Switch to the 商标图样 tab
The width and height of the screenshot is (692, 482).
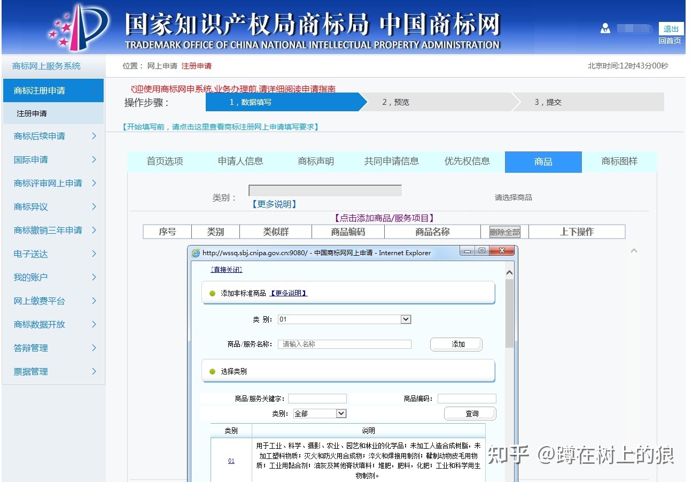(619, 162)
